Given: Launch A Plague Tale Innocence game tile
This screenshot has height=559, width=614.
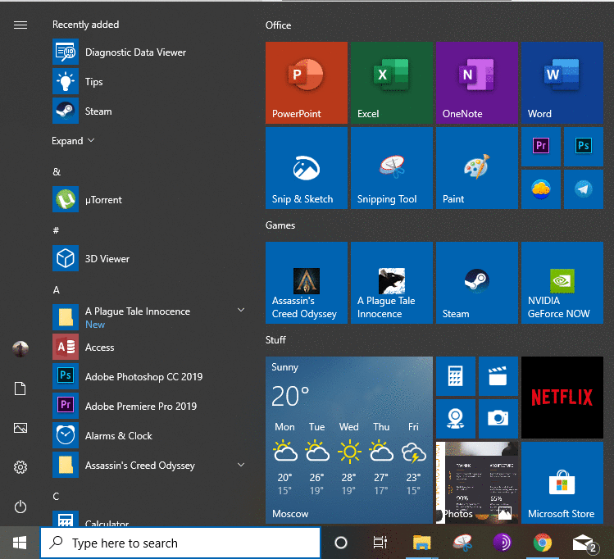Looking at the screenshot, I should point(392,283).
